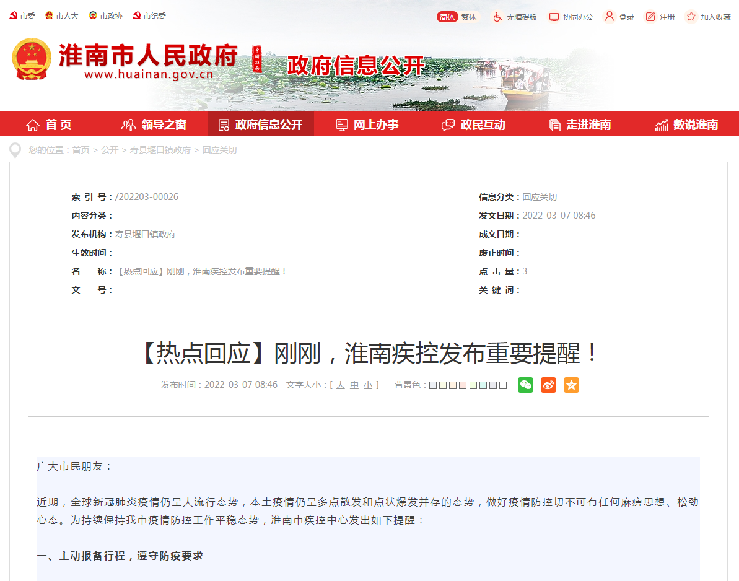Pick the light green background color swatch
This screenshot has width=739, height=581.
pos(472,385)
